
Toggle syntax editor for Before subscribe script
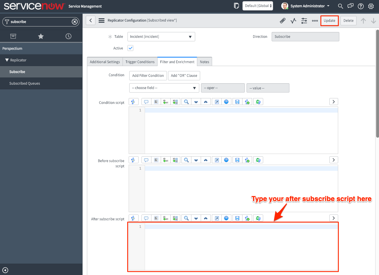coord(133,160)
